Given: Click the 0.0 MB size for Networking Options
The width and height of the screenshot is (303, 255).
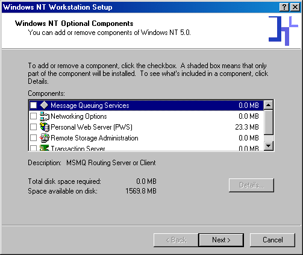Looking at the screenshot, I should [x=249, y=116].
